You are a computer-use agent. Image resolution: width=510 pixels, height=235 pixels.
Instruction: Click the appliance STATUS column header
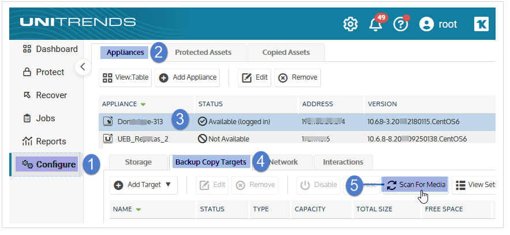210,104
